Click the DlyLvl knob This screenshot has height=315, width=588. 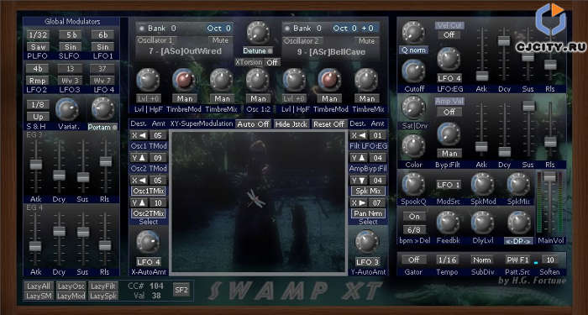(x=482, y=223)
